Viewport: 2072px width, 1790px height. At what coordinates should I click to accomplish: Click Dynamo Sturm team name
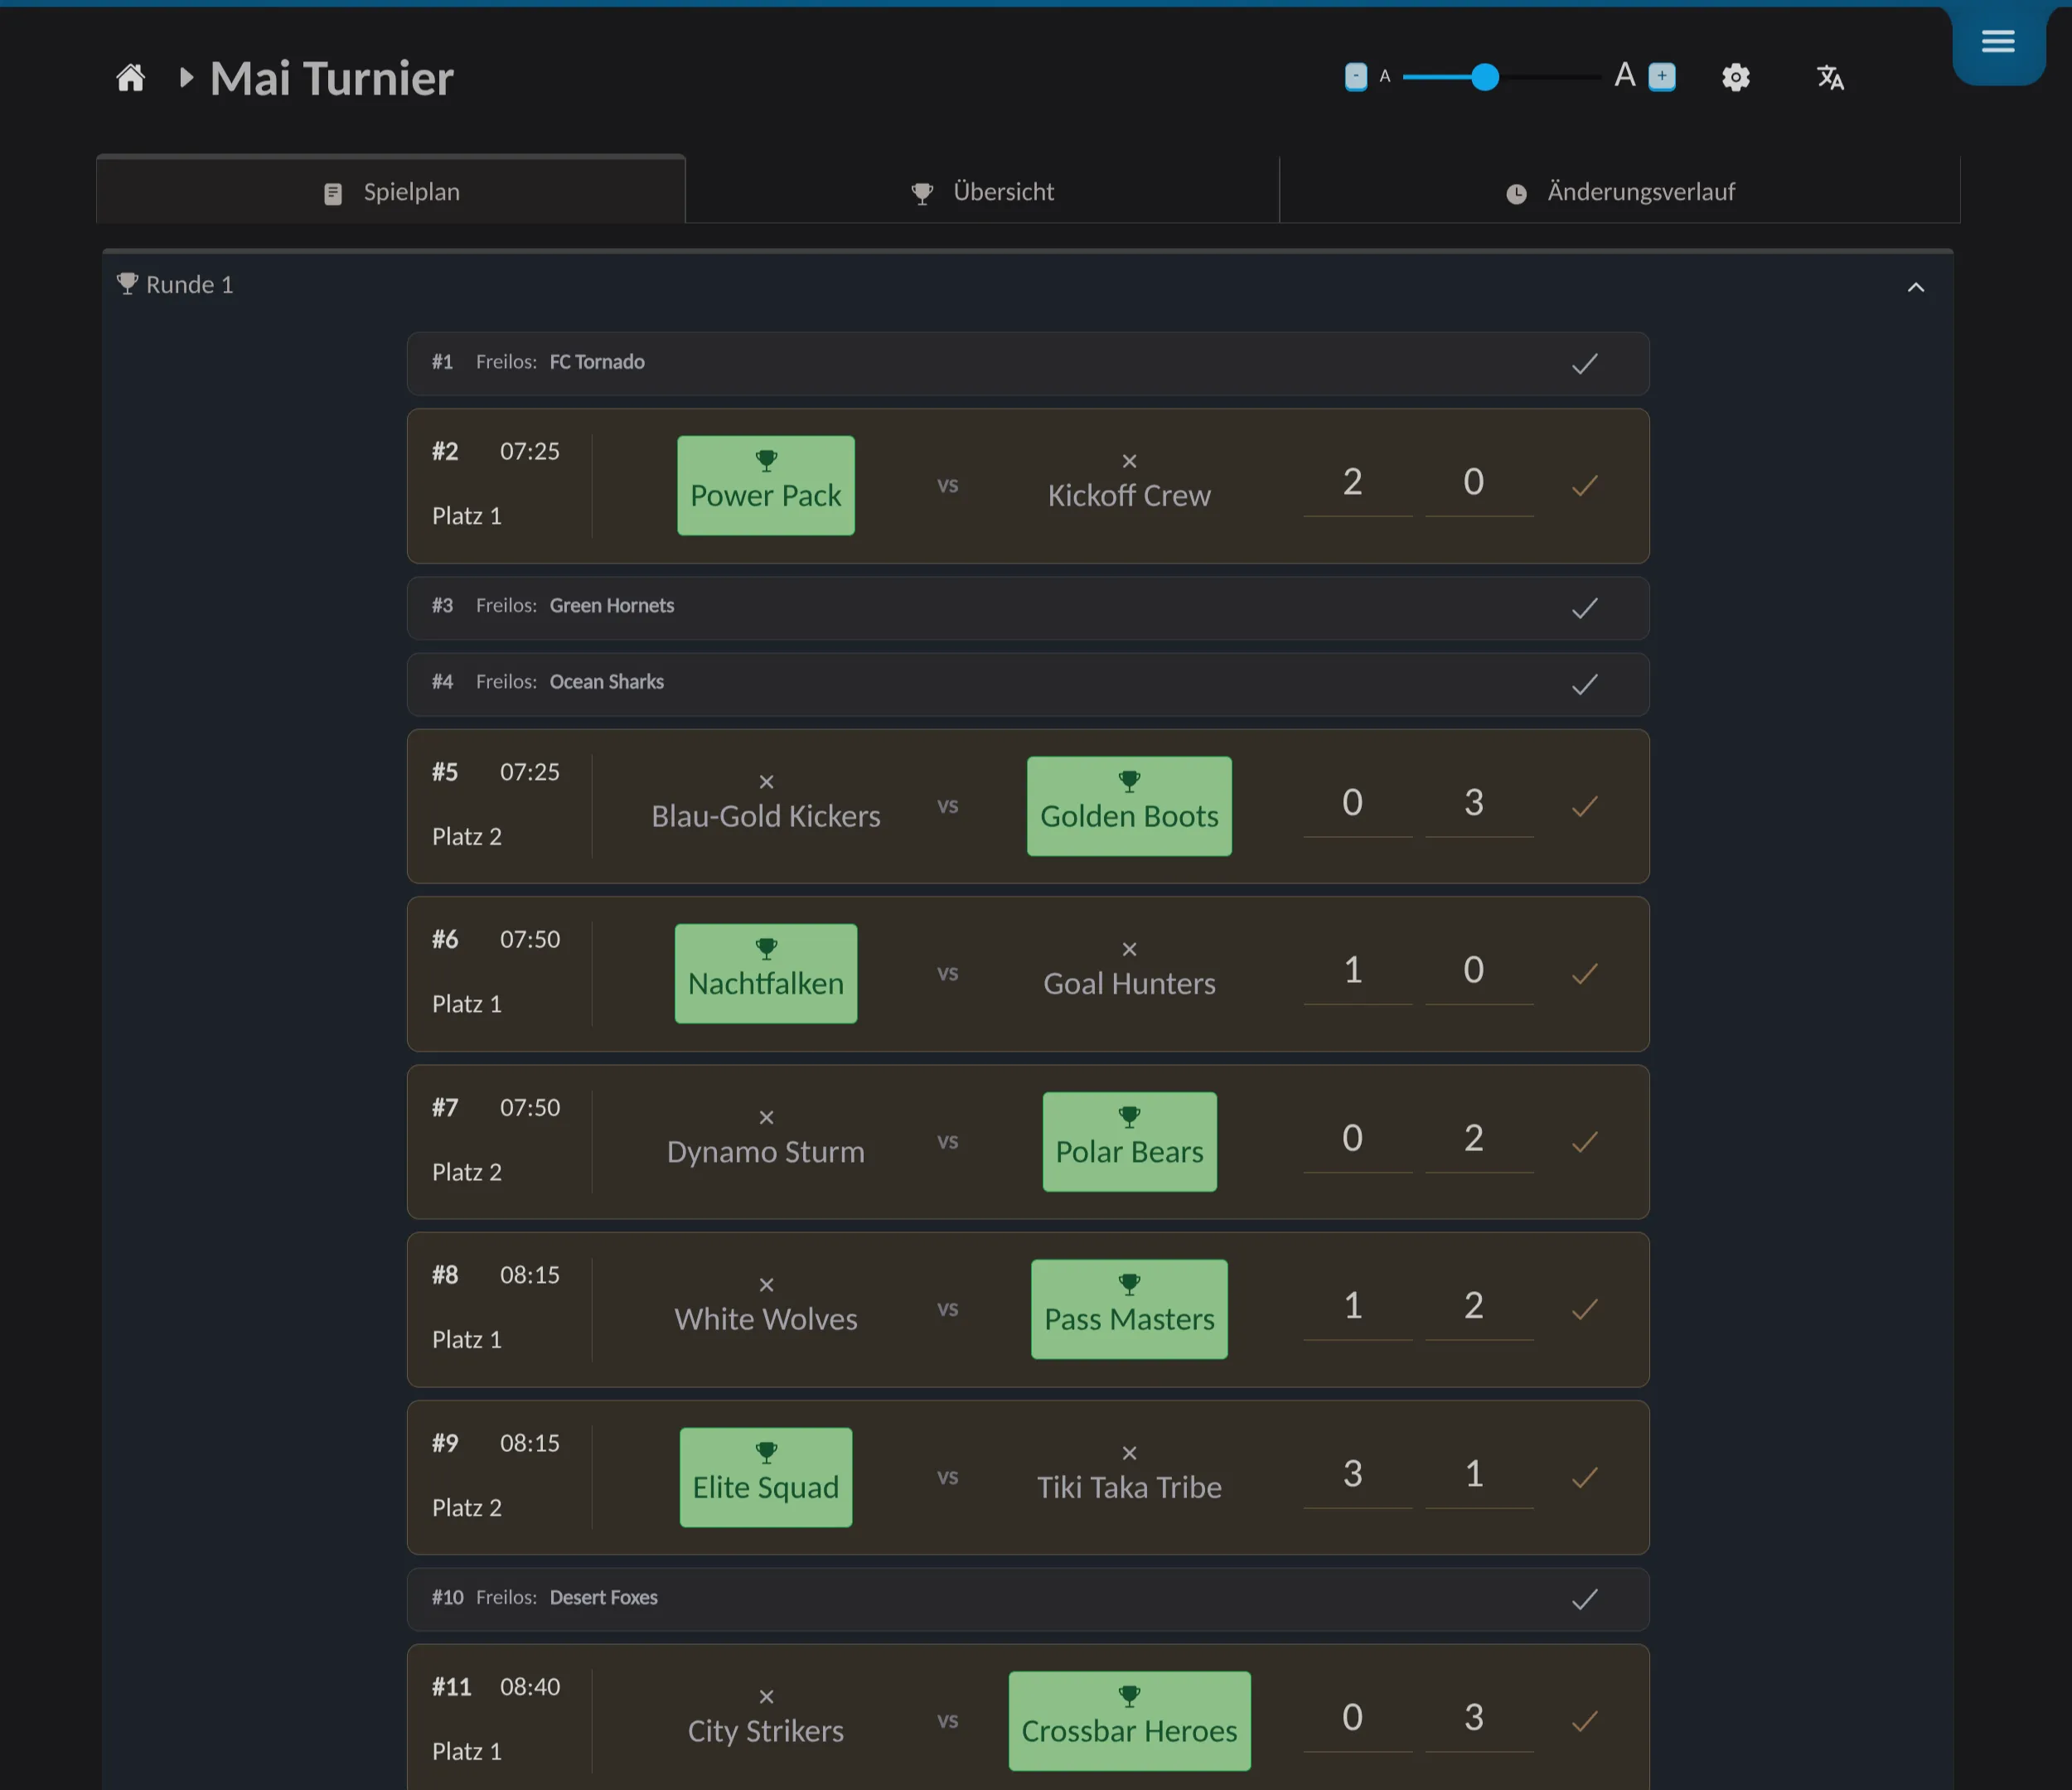[x=766, y=1152]
